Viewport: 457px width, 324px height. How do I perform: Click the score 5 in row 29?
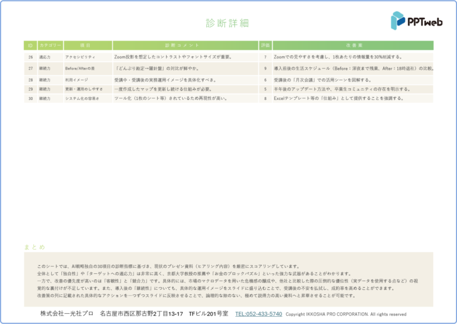point(265,89)
